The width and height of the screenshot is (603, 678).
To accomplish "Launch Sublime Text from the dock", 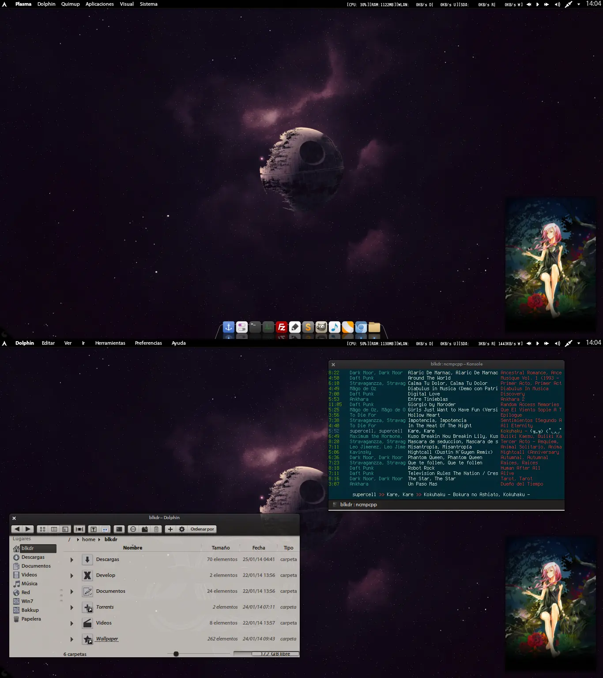I will point(308,327).
